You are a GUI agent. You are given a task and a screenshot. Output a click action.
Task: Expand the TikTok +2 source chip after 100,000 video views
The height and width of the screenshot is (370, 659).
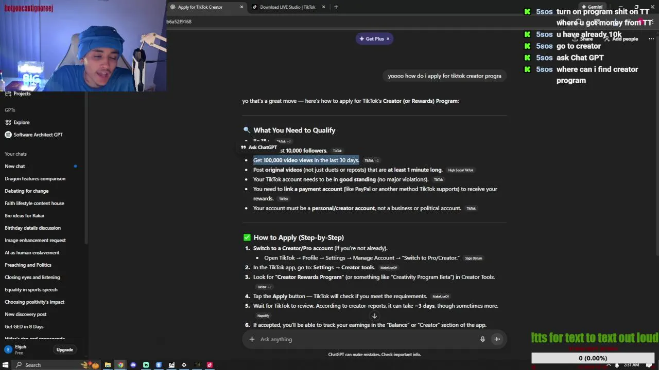click(371, 160)
